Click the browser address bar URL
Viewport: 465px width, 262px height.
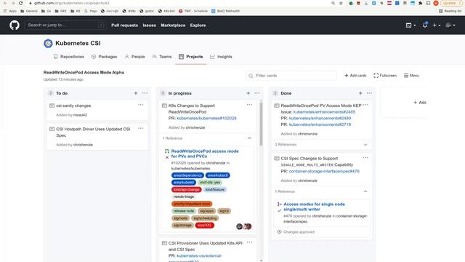(71, 3)
